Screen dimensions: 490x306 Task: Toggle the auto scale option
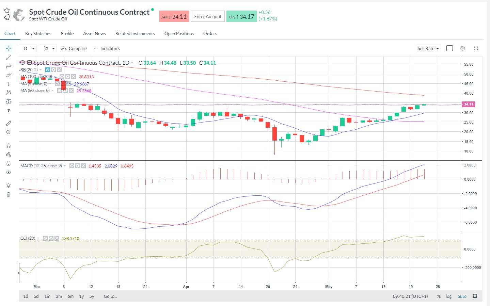pyautogui.click(x=462, y=296)
